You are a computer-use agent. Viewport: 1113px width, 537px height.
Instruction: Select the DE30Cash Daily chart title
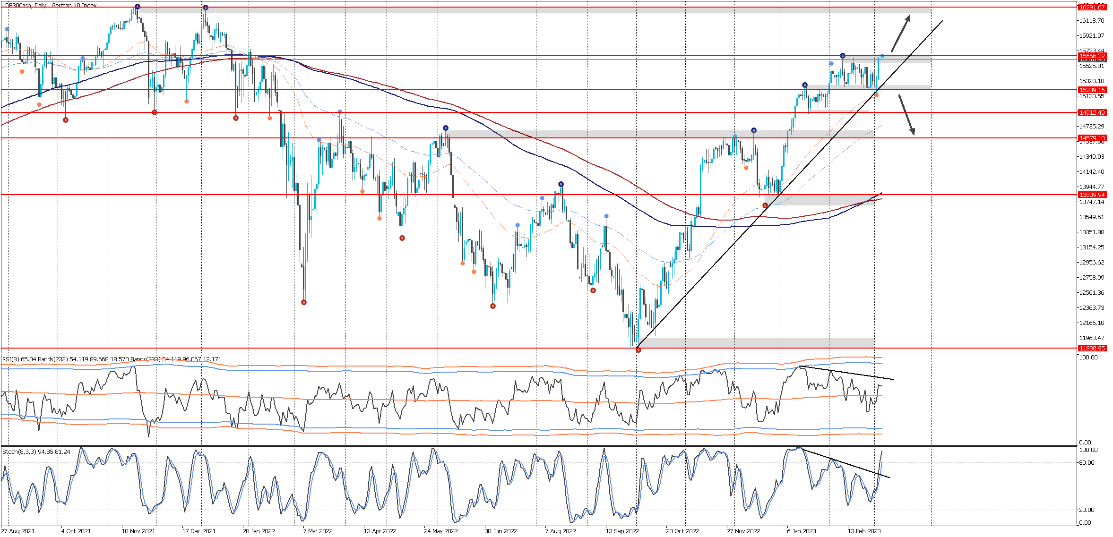click(51, 5)
